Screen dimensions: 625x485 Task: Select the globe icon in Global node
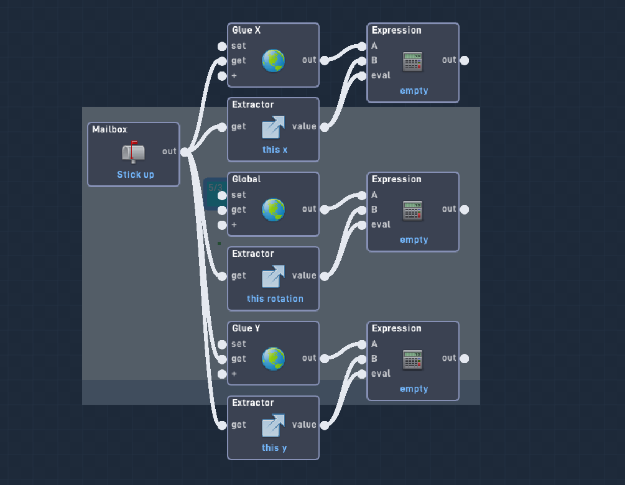pyautogui.click(x=274, y=210)
